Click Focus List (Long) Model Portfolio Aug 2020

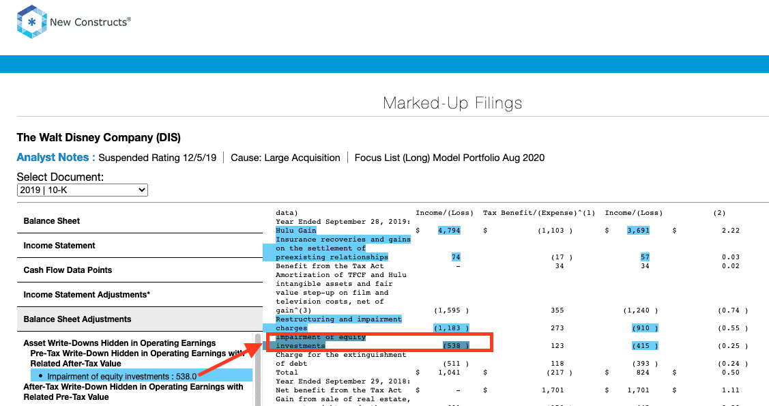(x=450, y=158)
